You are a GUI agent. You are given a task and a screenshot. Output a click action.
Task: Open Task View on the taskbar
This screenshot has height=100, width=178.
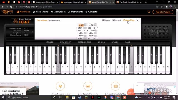60,97
